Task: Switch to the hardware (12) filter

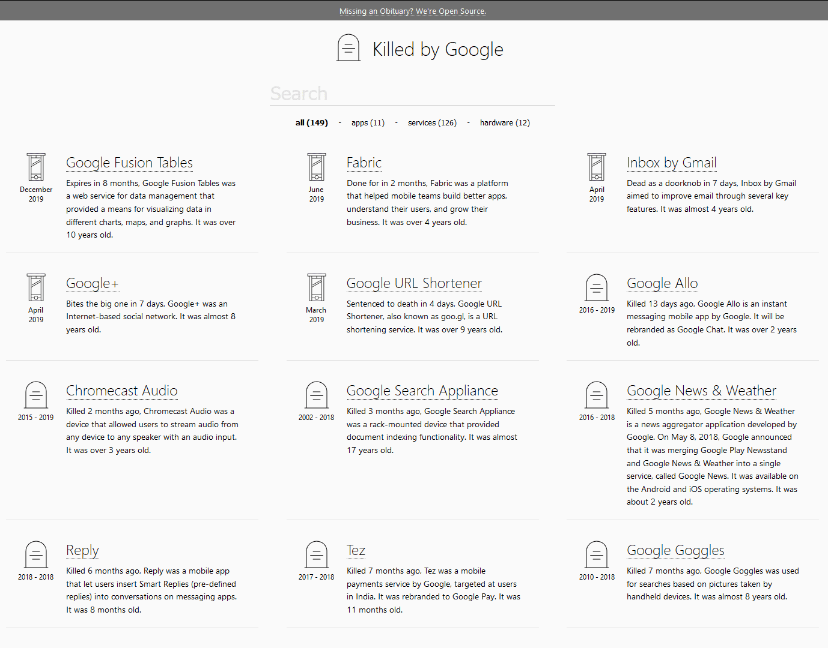Action: [505, 123]
